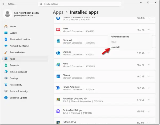Open Privacy & security settings
Screen dimensions: 160x125
point(25,91)
